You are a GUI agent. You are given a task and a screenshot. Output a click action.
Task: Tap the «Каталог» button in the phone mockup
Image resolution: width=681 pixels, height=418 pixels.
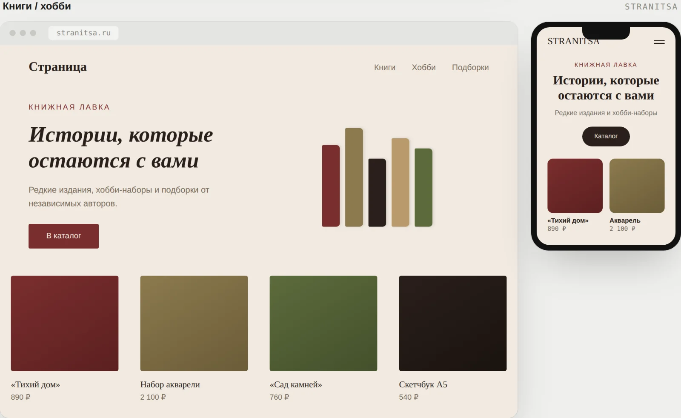[606, 136]
